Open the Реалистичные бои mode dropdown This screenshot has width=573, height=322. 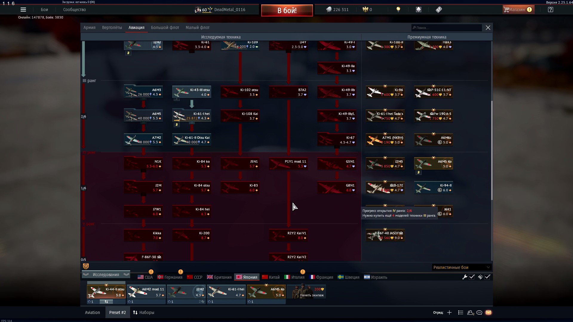462,267
